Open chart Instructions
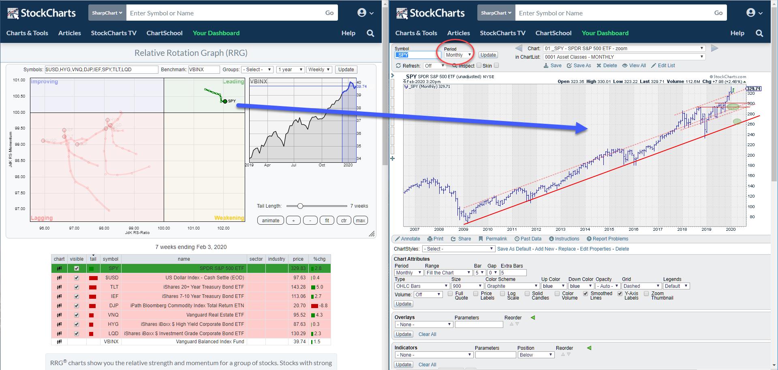The image size is (778, 370). [x=564, y=239]
